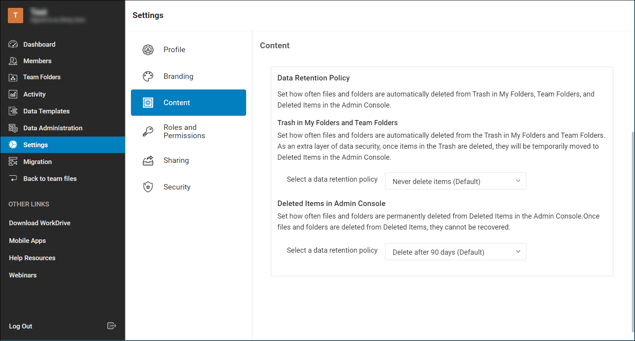Click the Data Administration gear icon
635x341 pixels.
point(13,128)
